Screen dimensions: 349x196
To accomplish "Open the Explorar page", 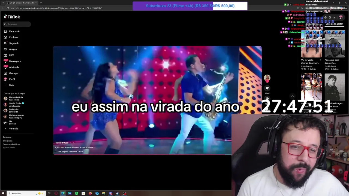I will coord(11,37).
